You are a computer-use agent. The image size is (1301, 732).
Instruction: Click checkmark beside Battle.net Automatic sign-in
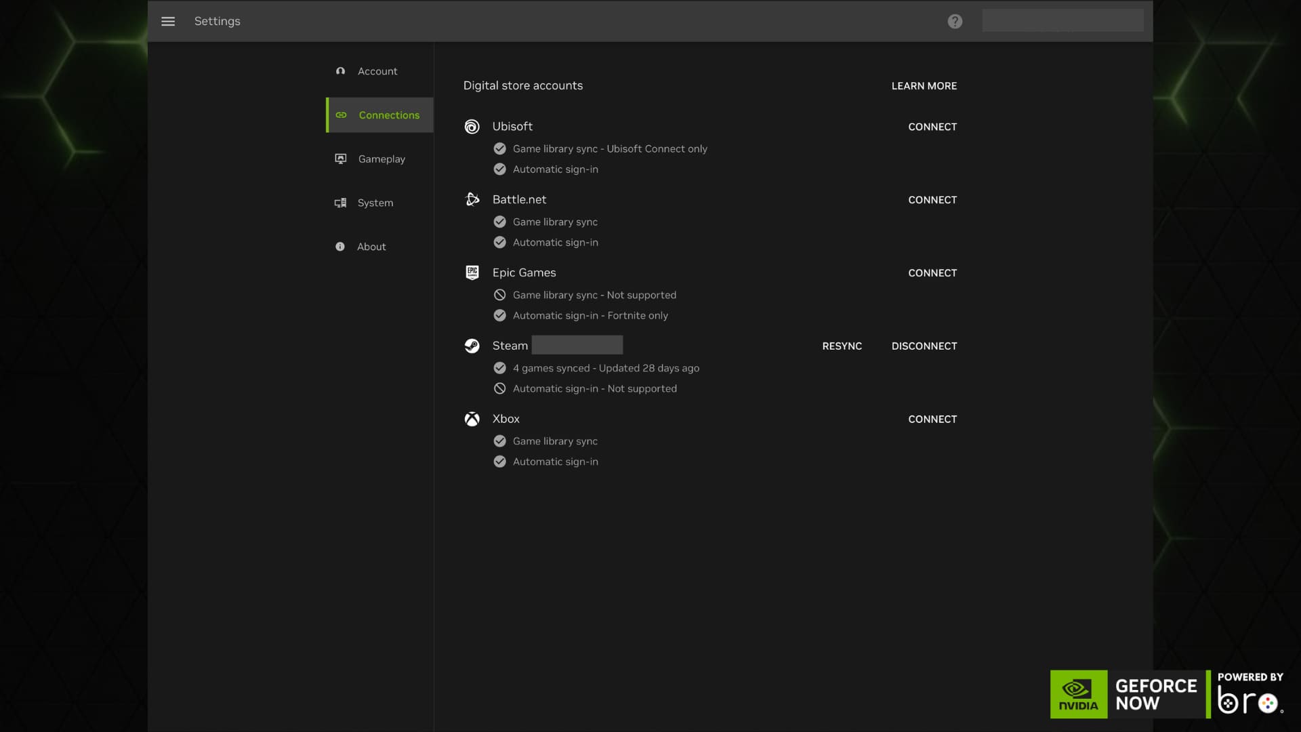point(500,242)
